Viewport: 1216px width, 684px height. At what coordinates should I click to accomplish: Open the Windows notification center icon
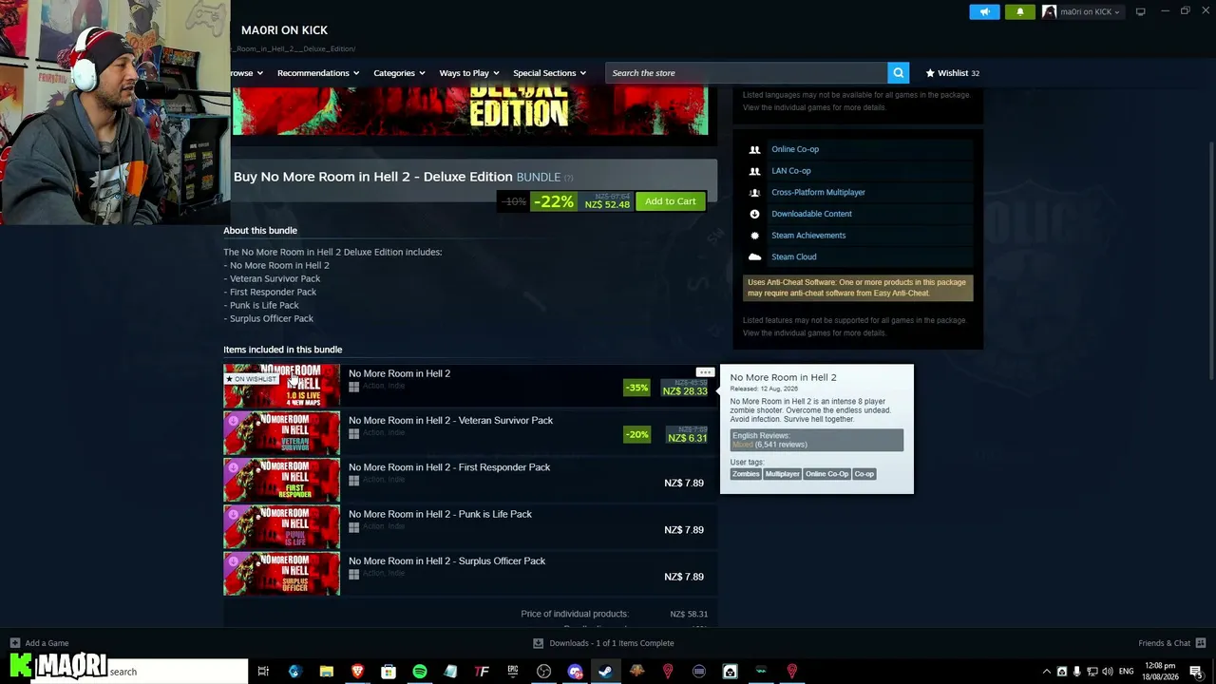pyautogui.click(x=1196, y=672)
